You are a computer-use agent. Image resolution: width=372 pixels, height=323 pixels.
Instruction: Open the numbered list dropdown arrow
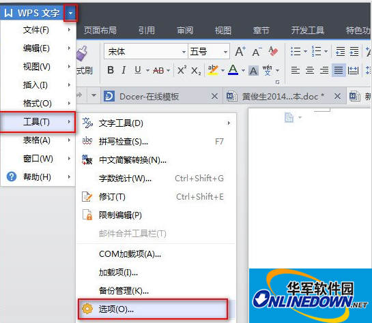click(326, 51)
